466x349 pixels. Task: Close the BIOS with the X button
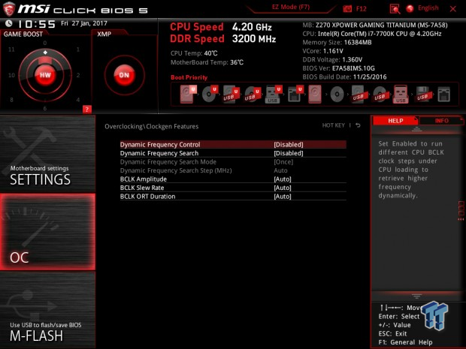(453, 9)
